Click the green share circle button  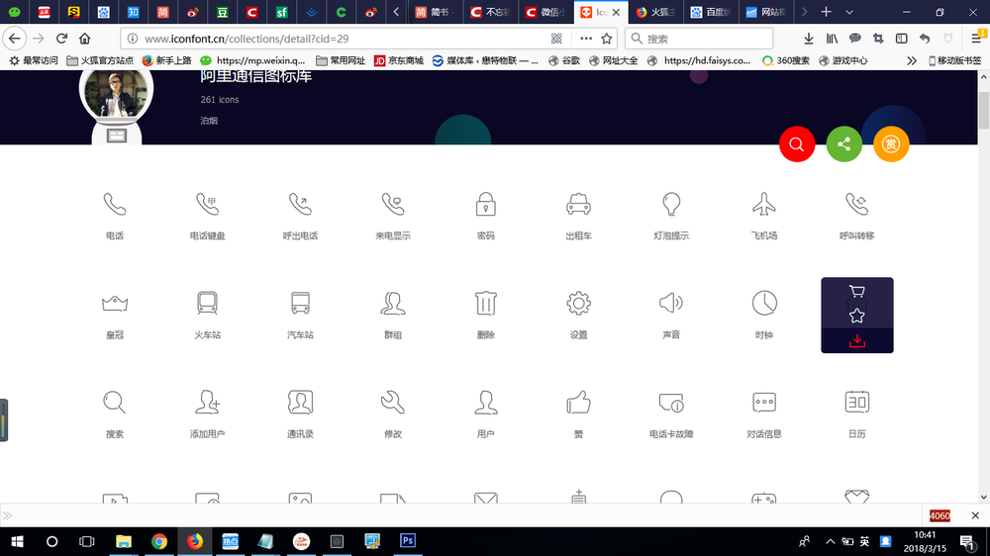843,144
